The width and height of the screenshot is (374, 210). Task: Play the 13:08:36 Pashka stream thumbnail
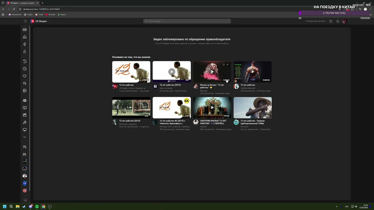click(x=252, y=72)
